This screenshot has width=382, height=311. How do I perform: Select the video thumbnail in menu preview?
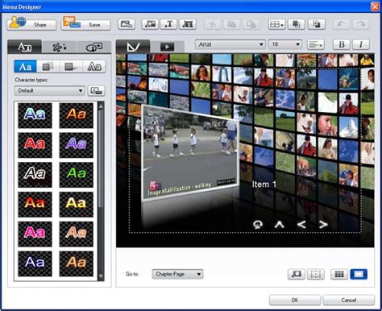190,153
